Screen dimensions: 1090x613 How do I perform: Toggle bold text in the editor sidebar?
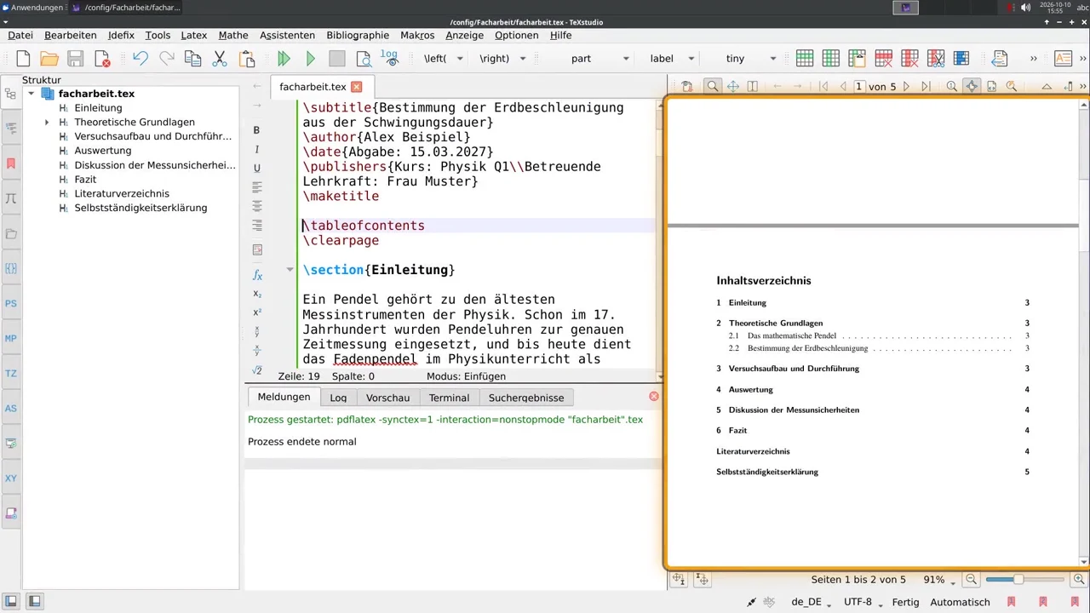pyautogui.click(x=256, y=130)
